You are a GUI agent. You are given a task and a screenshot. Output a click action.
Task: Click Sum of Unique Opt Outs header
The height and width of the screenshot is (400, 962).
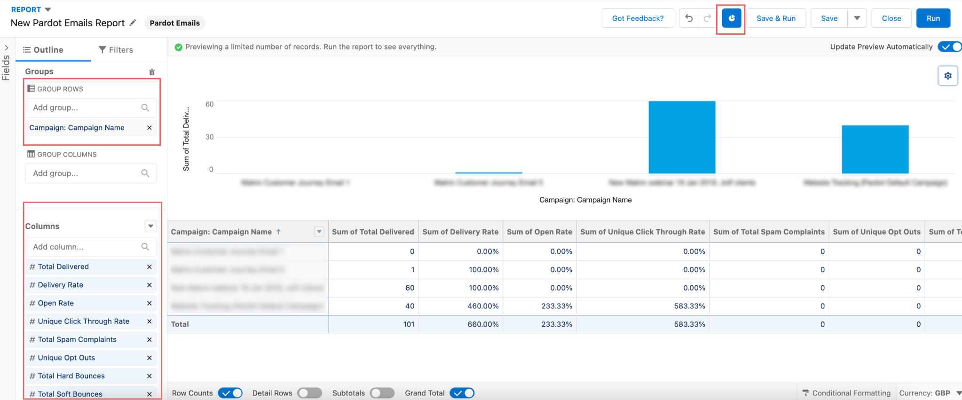point(876,232)
